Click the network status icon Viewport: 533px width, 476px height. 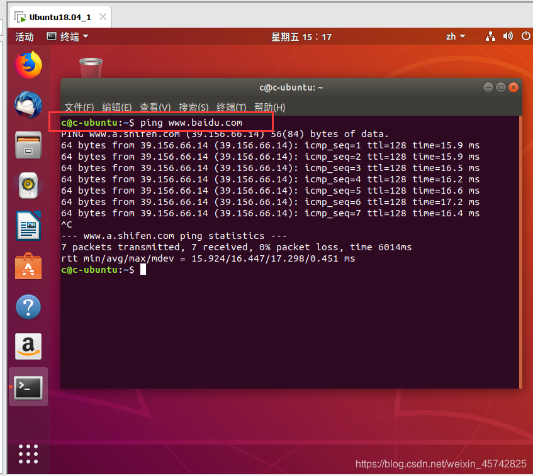[490, 36]
